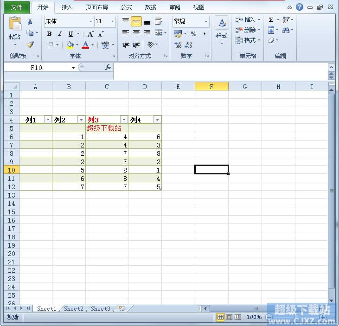The height and width of the screenshot is (326, 339).
Task: Click the Find and Select binoculars icon
Action: [x=286, y=30]
